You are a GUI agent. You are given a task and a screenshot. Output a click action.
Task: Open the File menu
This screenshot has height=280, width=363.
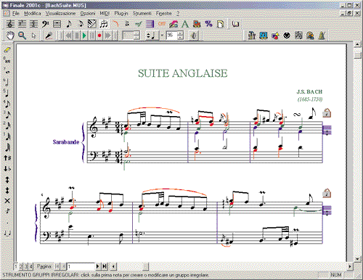[x=16, y=13]
